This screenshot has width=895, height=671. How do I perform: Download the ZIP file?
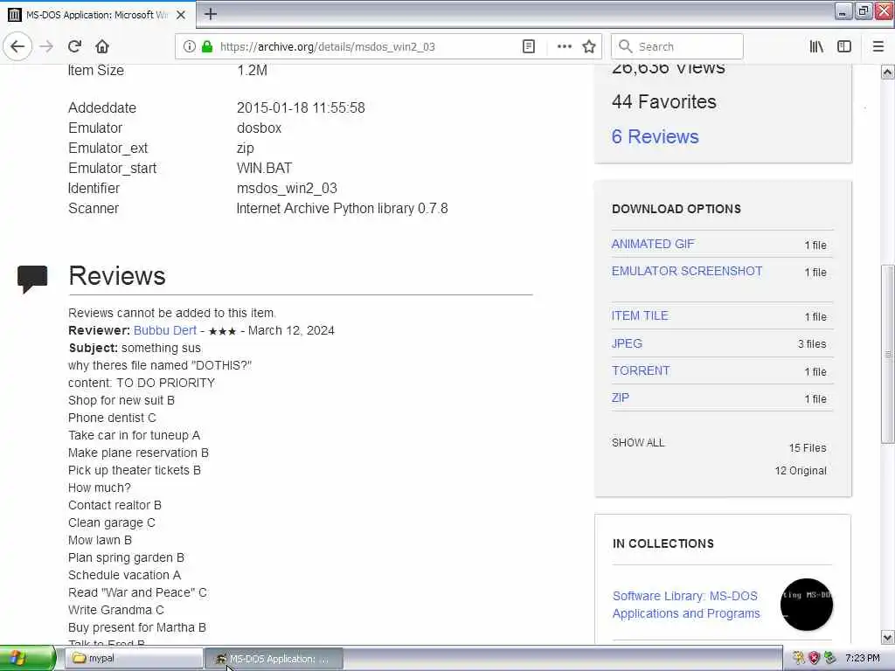[x=621, y=398]
